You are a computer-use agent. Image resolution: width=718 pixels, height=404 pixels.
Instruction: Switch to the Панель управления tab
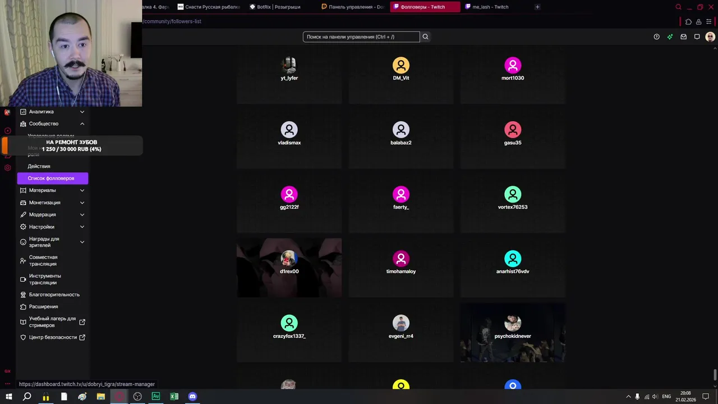(352, 7)
